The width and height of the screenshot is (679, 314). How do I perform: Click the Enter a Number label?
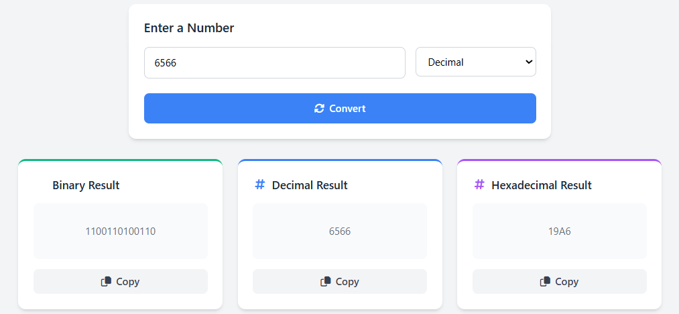coord(189,28)
